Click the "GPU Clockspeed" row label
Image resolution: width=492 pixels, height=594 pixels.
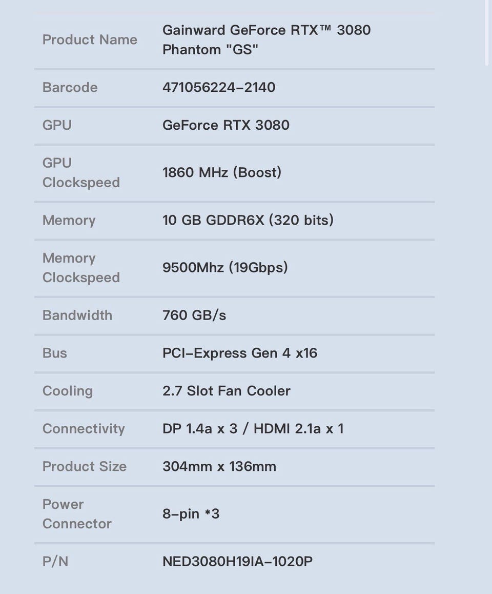pos(81,172)
